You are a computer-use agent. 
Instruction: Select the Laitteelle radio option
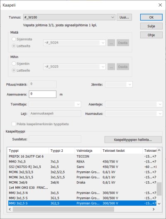click(14, 71)
